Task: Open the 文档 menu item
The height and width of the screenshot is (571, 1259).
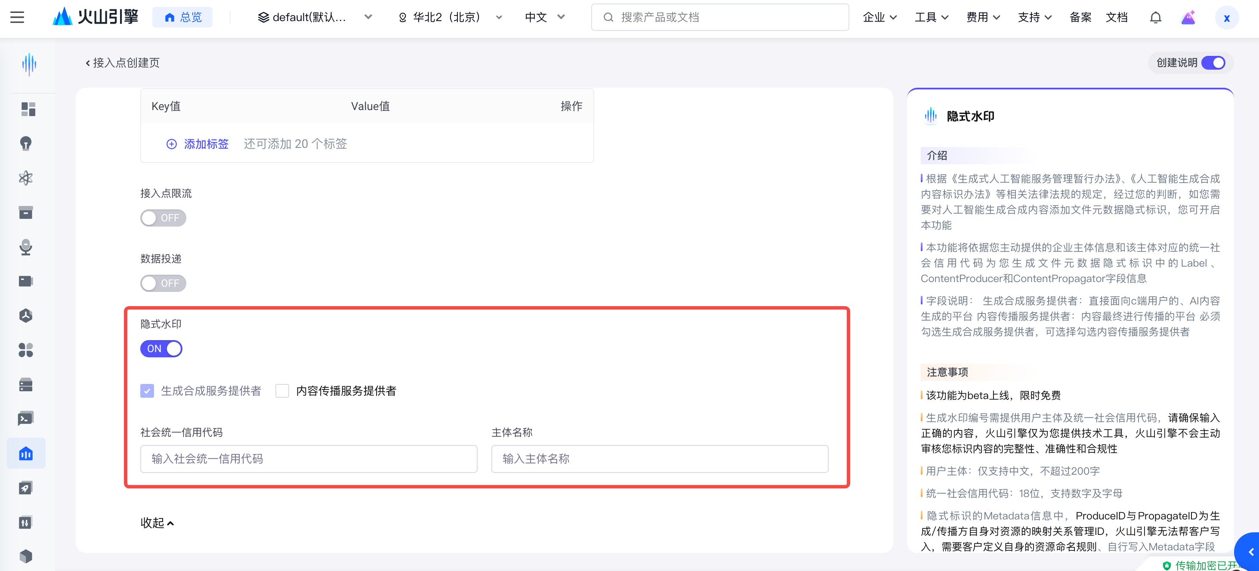Action: pyautogui.click(x=1116, y=18)
